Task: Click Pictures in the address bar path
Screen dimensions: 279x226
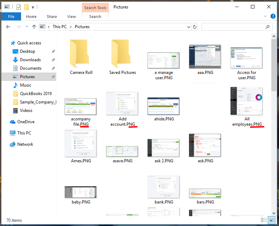Action: click(x=82, y=27)
